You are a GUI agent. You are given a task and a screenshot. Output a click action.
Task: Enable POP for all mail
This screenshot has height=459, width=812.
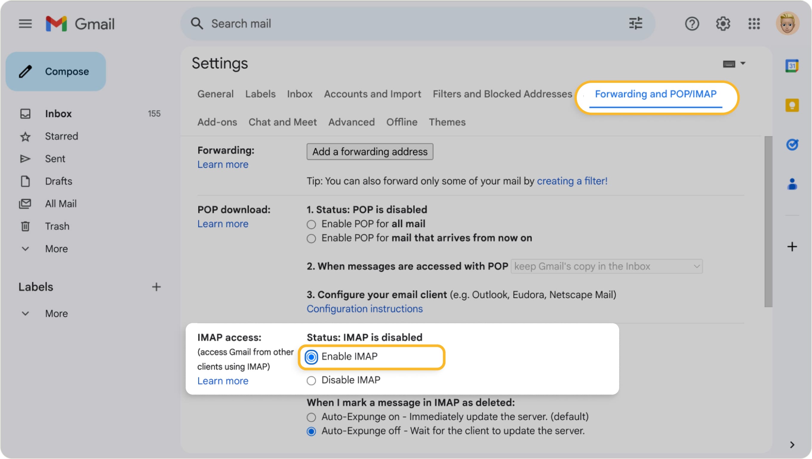pyautogui.click(x=311, y=224)
